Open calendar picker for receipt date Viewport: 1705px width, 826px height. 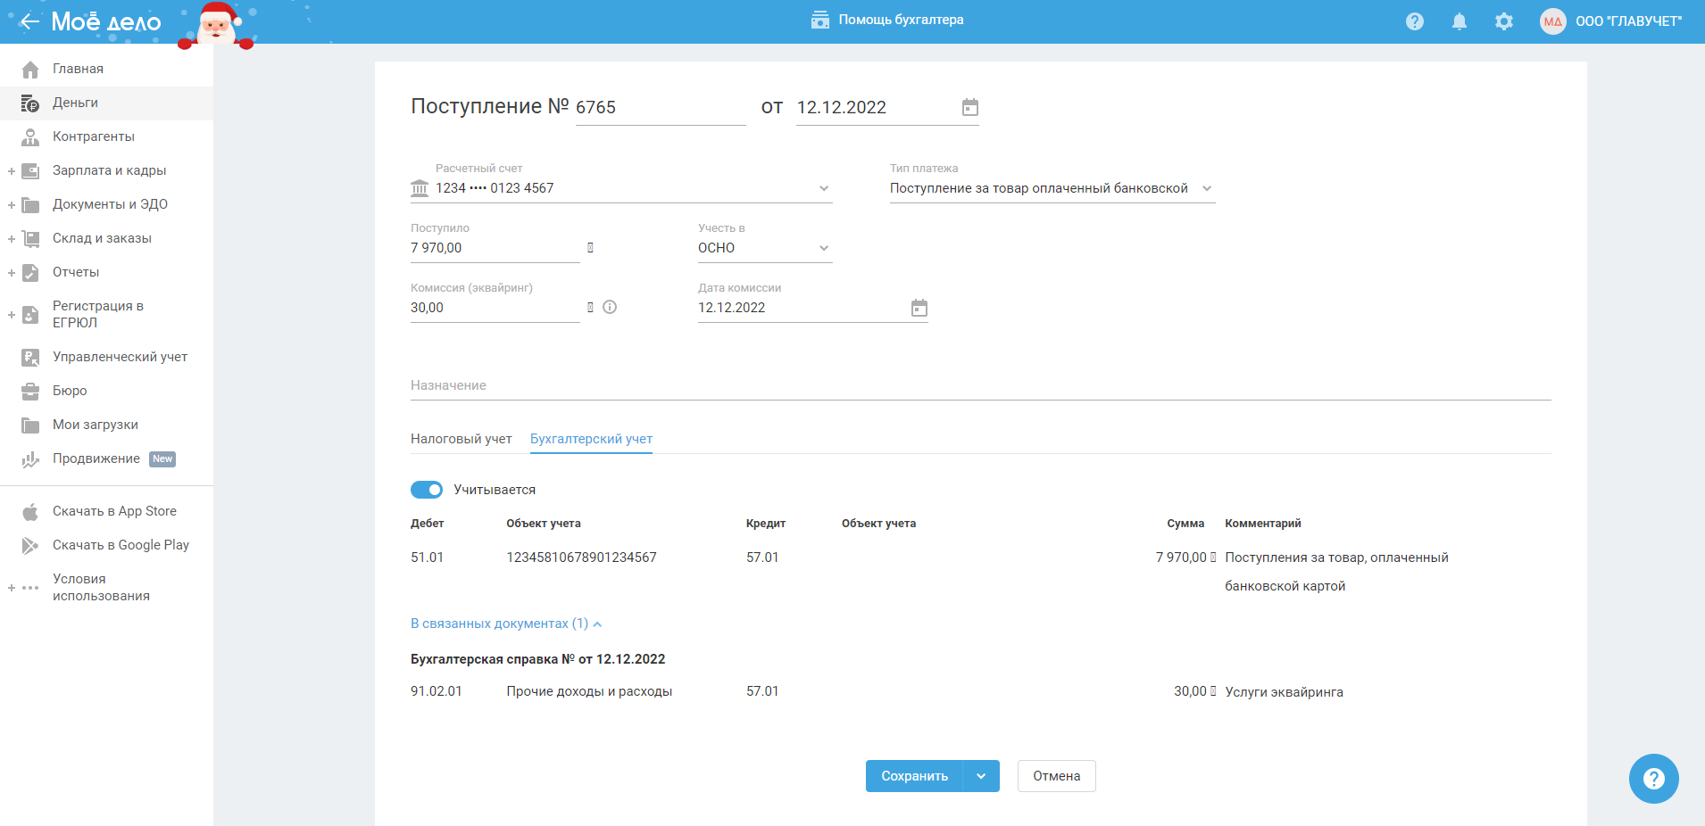click(x=969, y=108)
